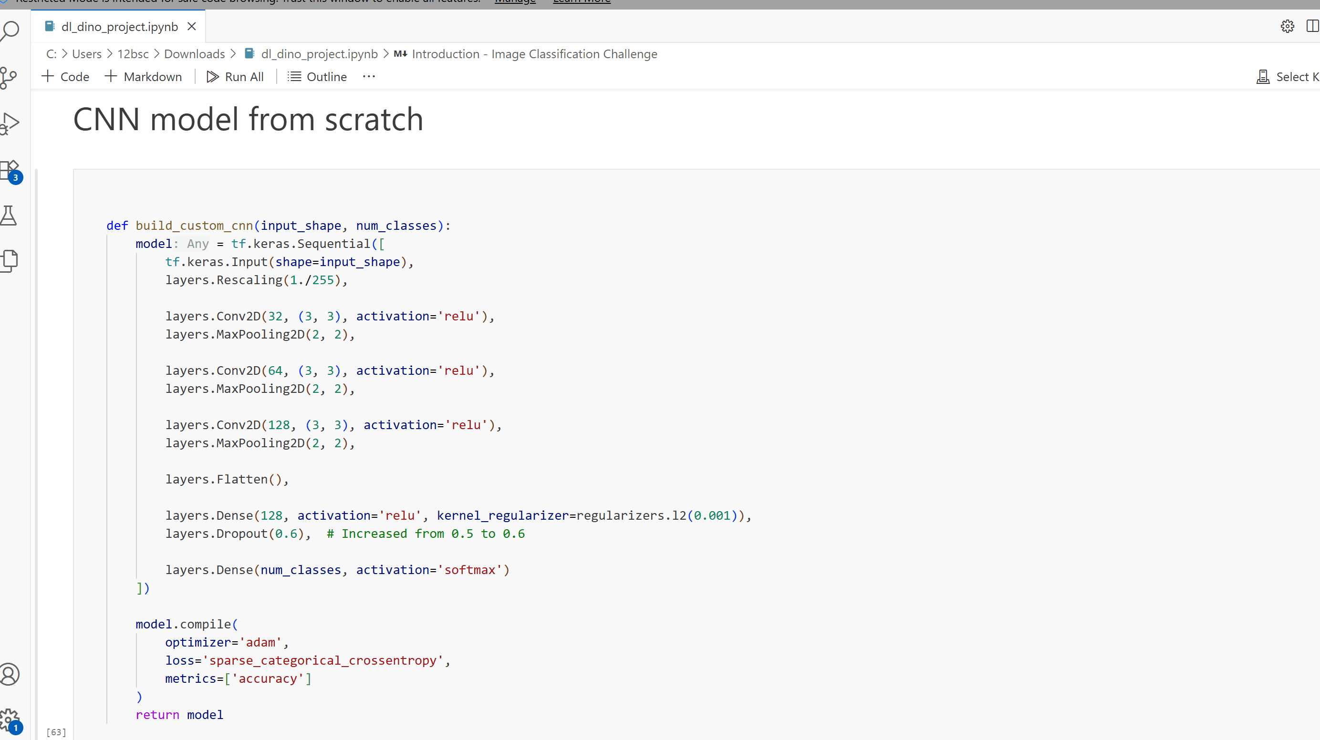Click the CNN model from scratch heading

pyautogui.click(x=248, y=119)
